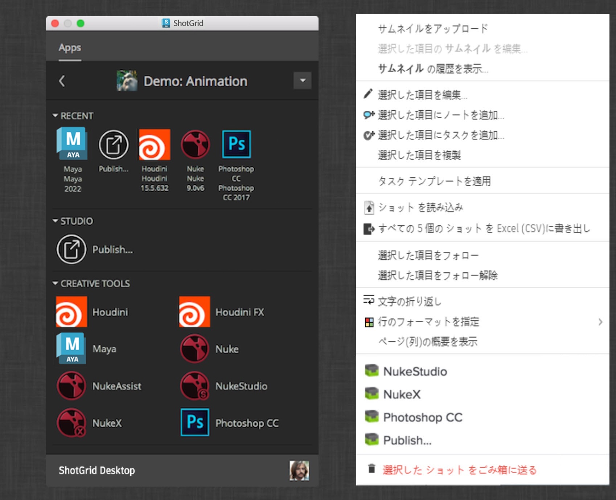Click the Demo: Animation project thumbnail
The height and width of the screenshot is (500, 616).
(x=127, y=81)
